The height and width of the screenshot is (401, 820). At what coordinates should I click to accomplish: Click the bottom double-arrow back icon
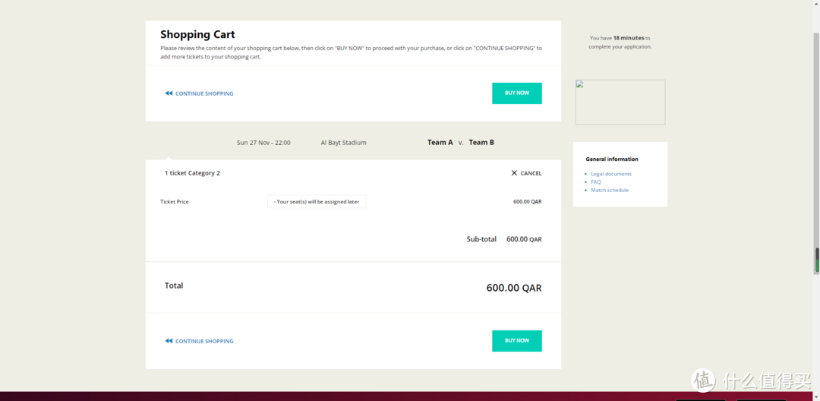(x=169, y=341)
